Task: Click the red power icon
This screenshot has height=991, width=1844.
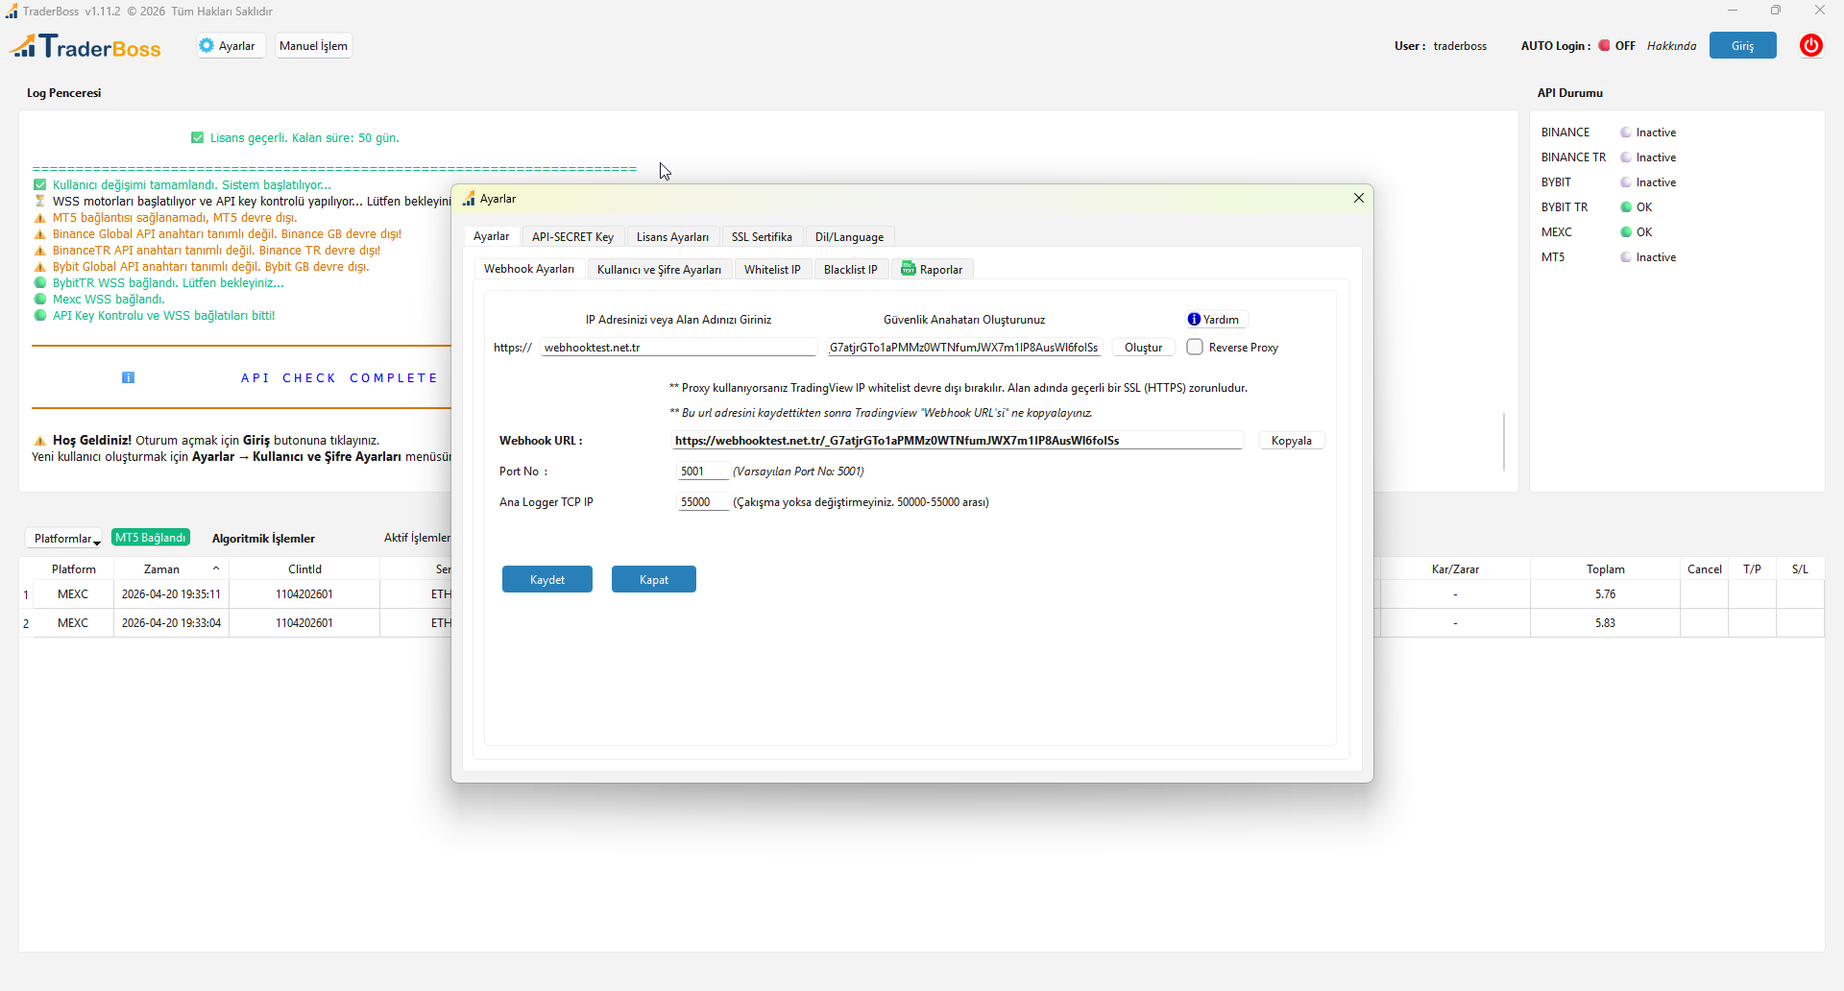Action: [1810, 45]
